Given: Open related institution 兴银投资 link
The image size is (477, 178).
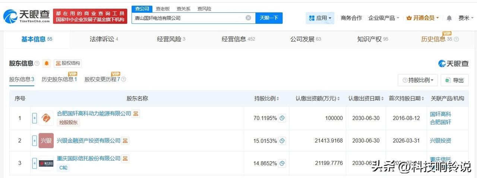Looking at the screenshot, I should (x=440, y=141).
